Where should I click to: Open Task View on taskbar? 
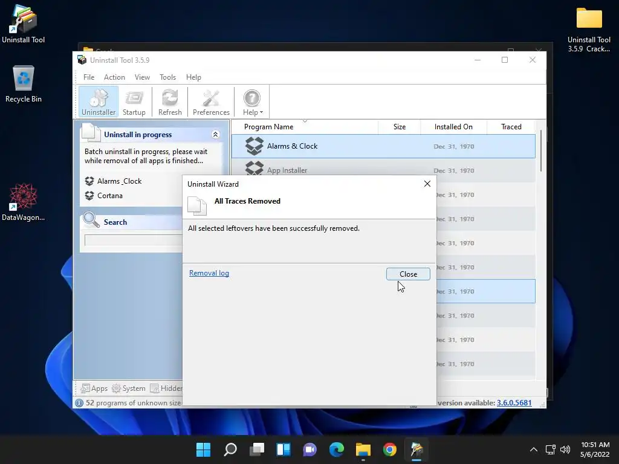click(257, 449)
